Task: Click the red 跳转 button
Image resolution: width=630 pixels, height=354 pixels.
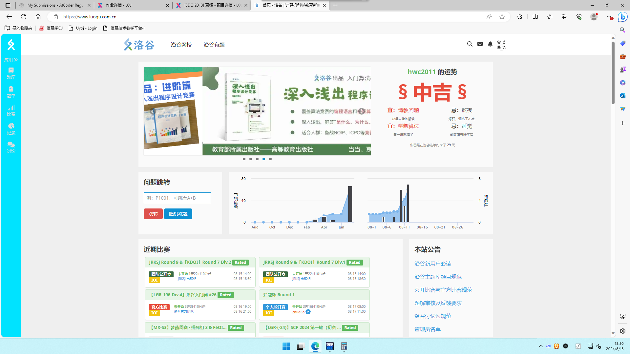Action: click(153, 214)
